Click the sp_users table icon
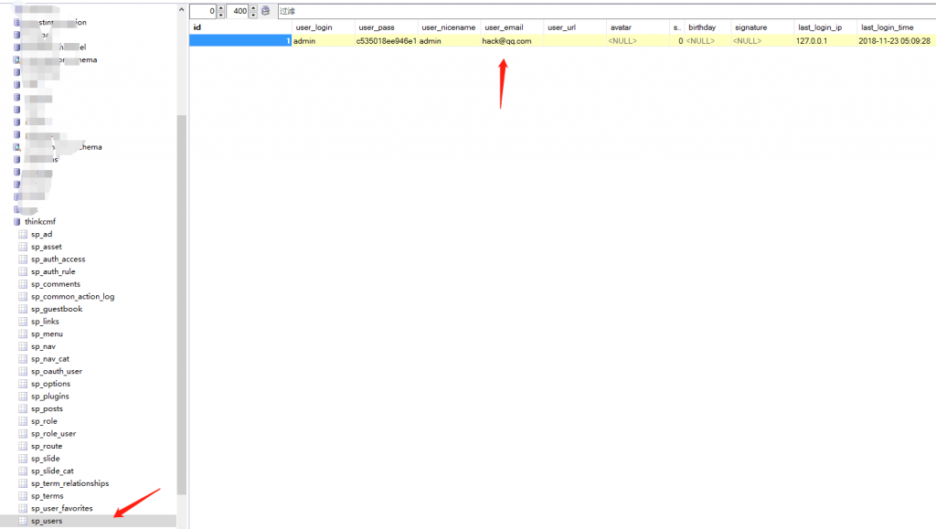 pos(23,522)
